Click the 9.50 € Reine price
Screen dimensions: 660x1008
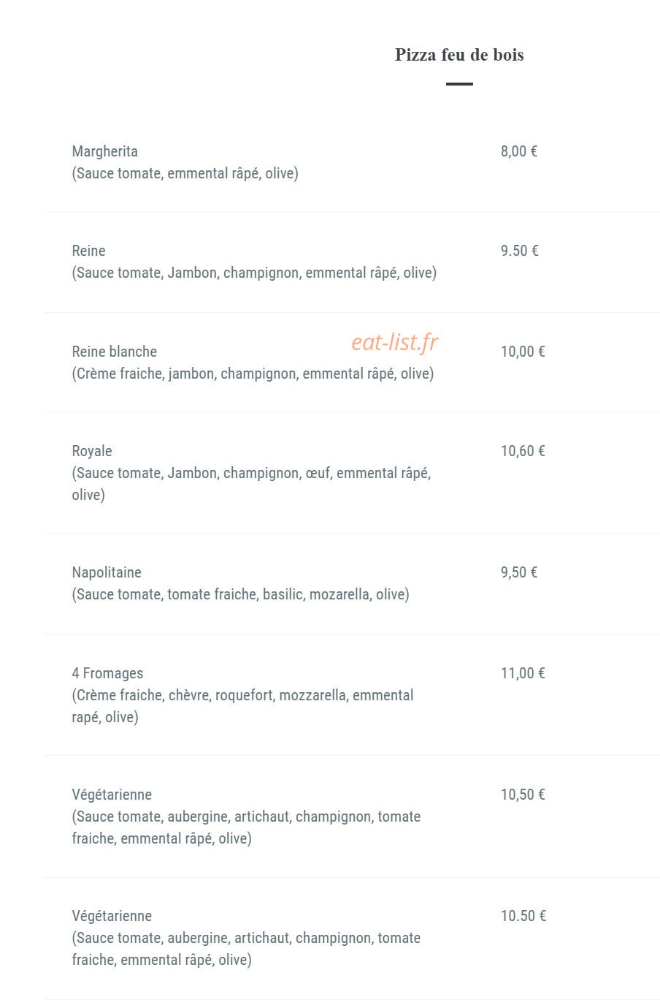(520, 251)
